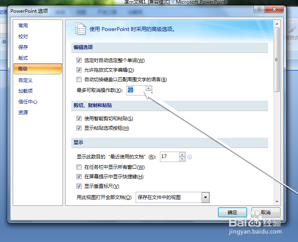Expand 用此视图打开全部文档 dropdown arrow
Screen dimensions: 298x242
pos(205,197)
